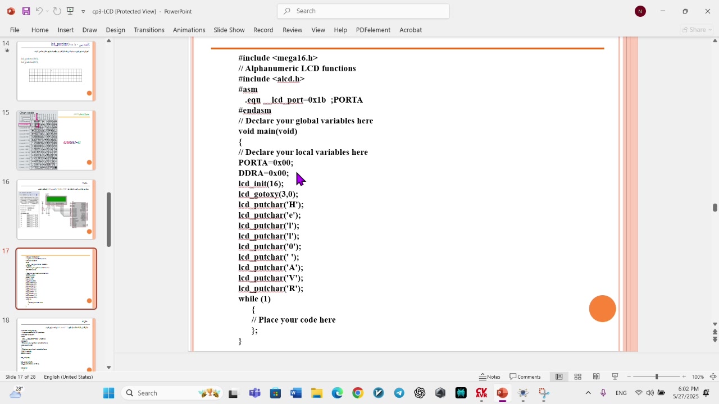Click the Redo icon in the title bar
The width and height of the screenshot is (719, 404).
[57, 11]
